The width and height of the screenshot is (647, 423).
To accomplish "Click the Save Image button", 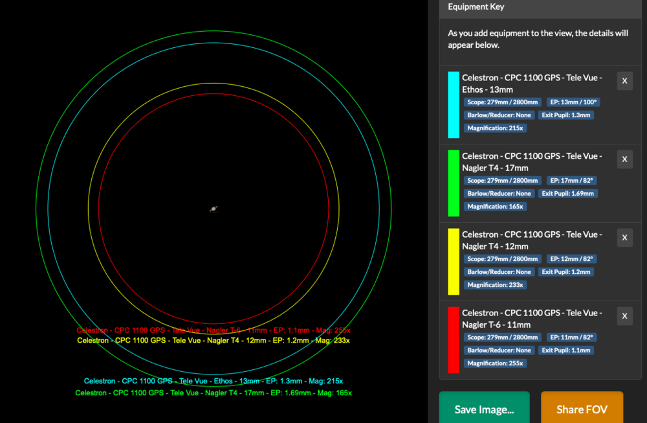I will click(x=484, y=409).
